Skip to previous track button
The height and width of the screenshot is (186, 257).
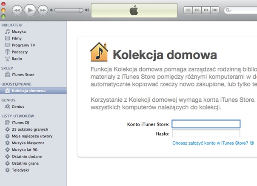17,10
